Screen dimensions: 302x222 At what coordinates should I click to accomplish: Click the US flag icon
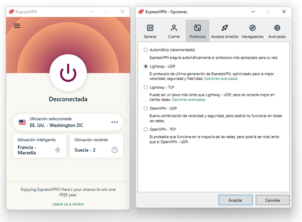pos(22,122)
